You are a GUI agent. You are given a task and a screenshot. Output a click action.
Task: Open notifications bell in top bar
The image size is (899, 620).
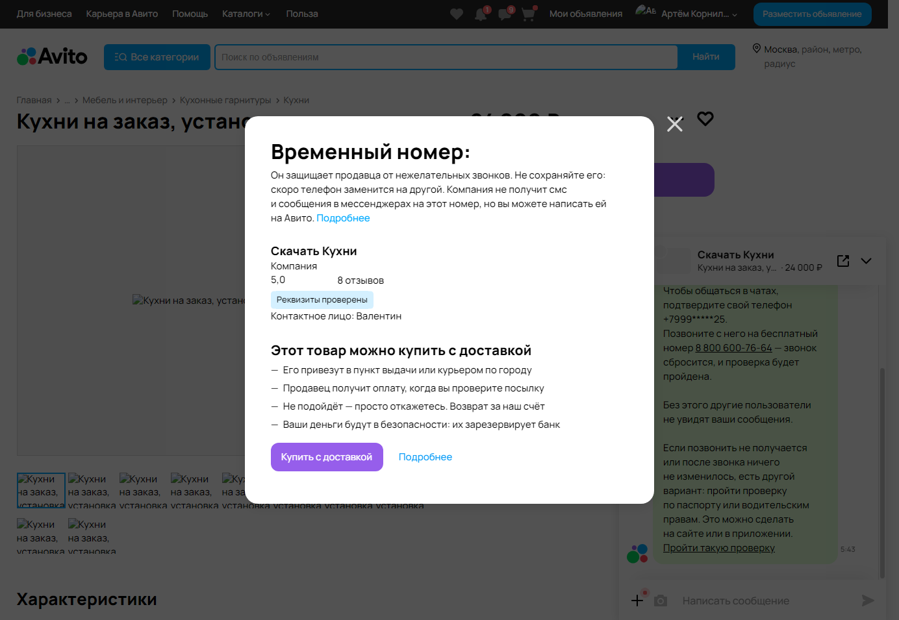click(x=481, y=14)
